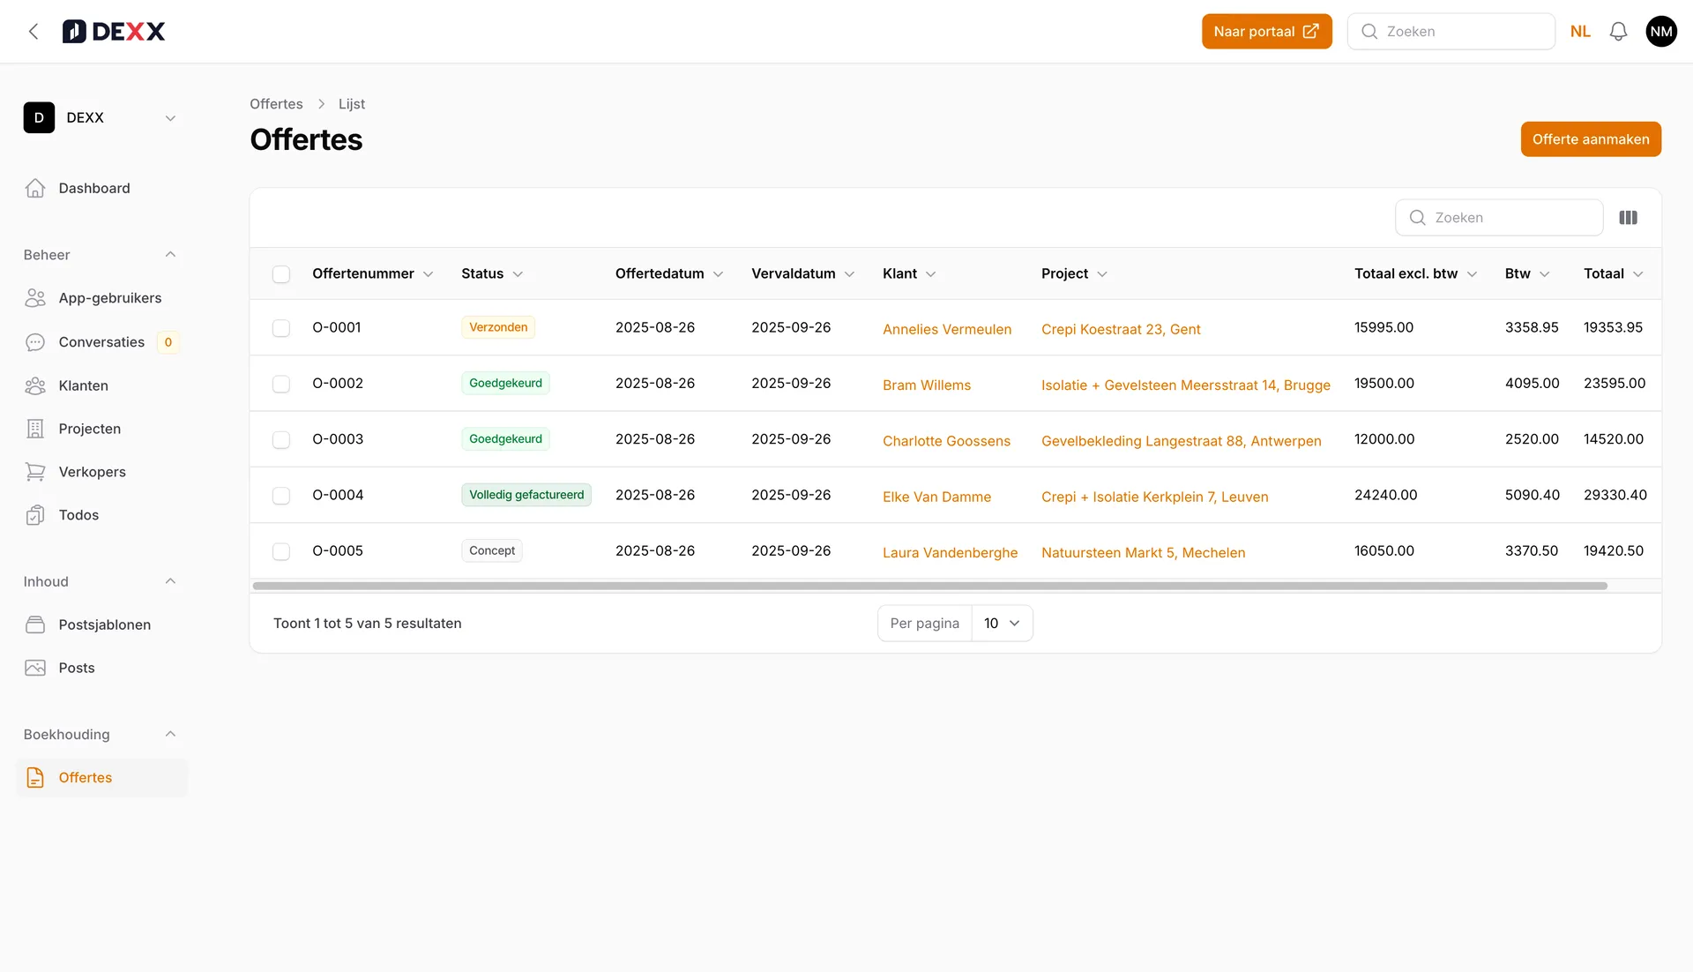Open the per pagina 10 dropdown
The height and width of the screenshot is (972, 1693).
pyautogui.click(x=1002, y=624)
